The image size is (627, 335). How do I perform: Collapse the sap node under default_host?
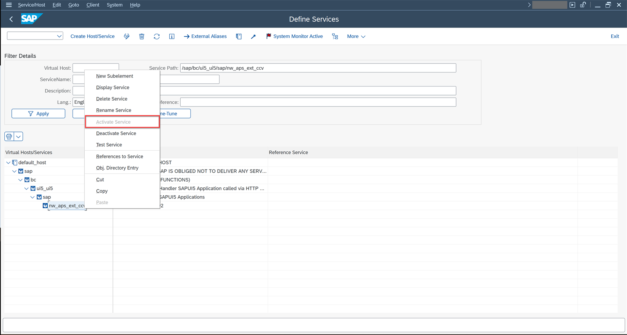click(x=14, y=171)
